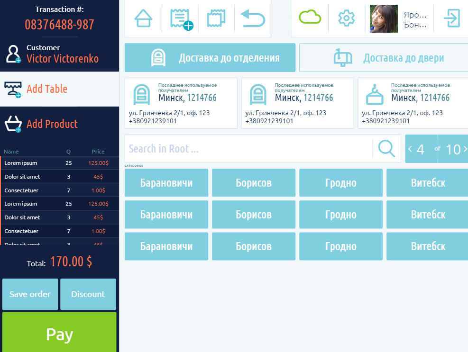Click the Search in Root input field
Image resolution: width=468 pixels, height=352 pixels.
(x=248, y=149)
